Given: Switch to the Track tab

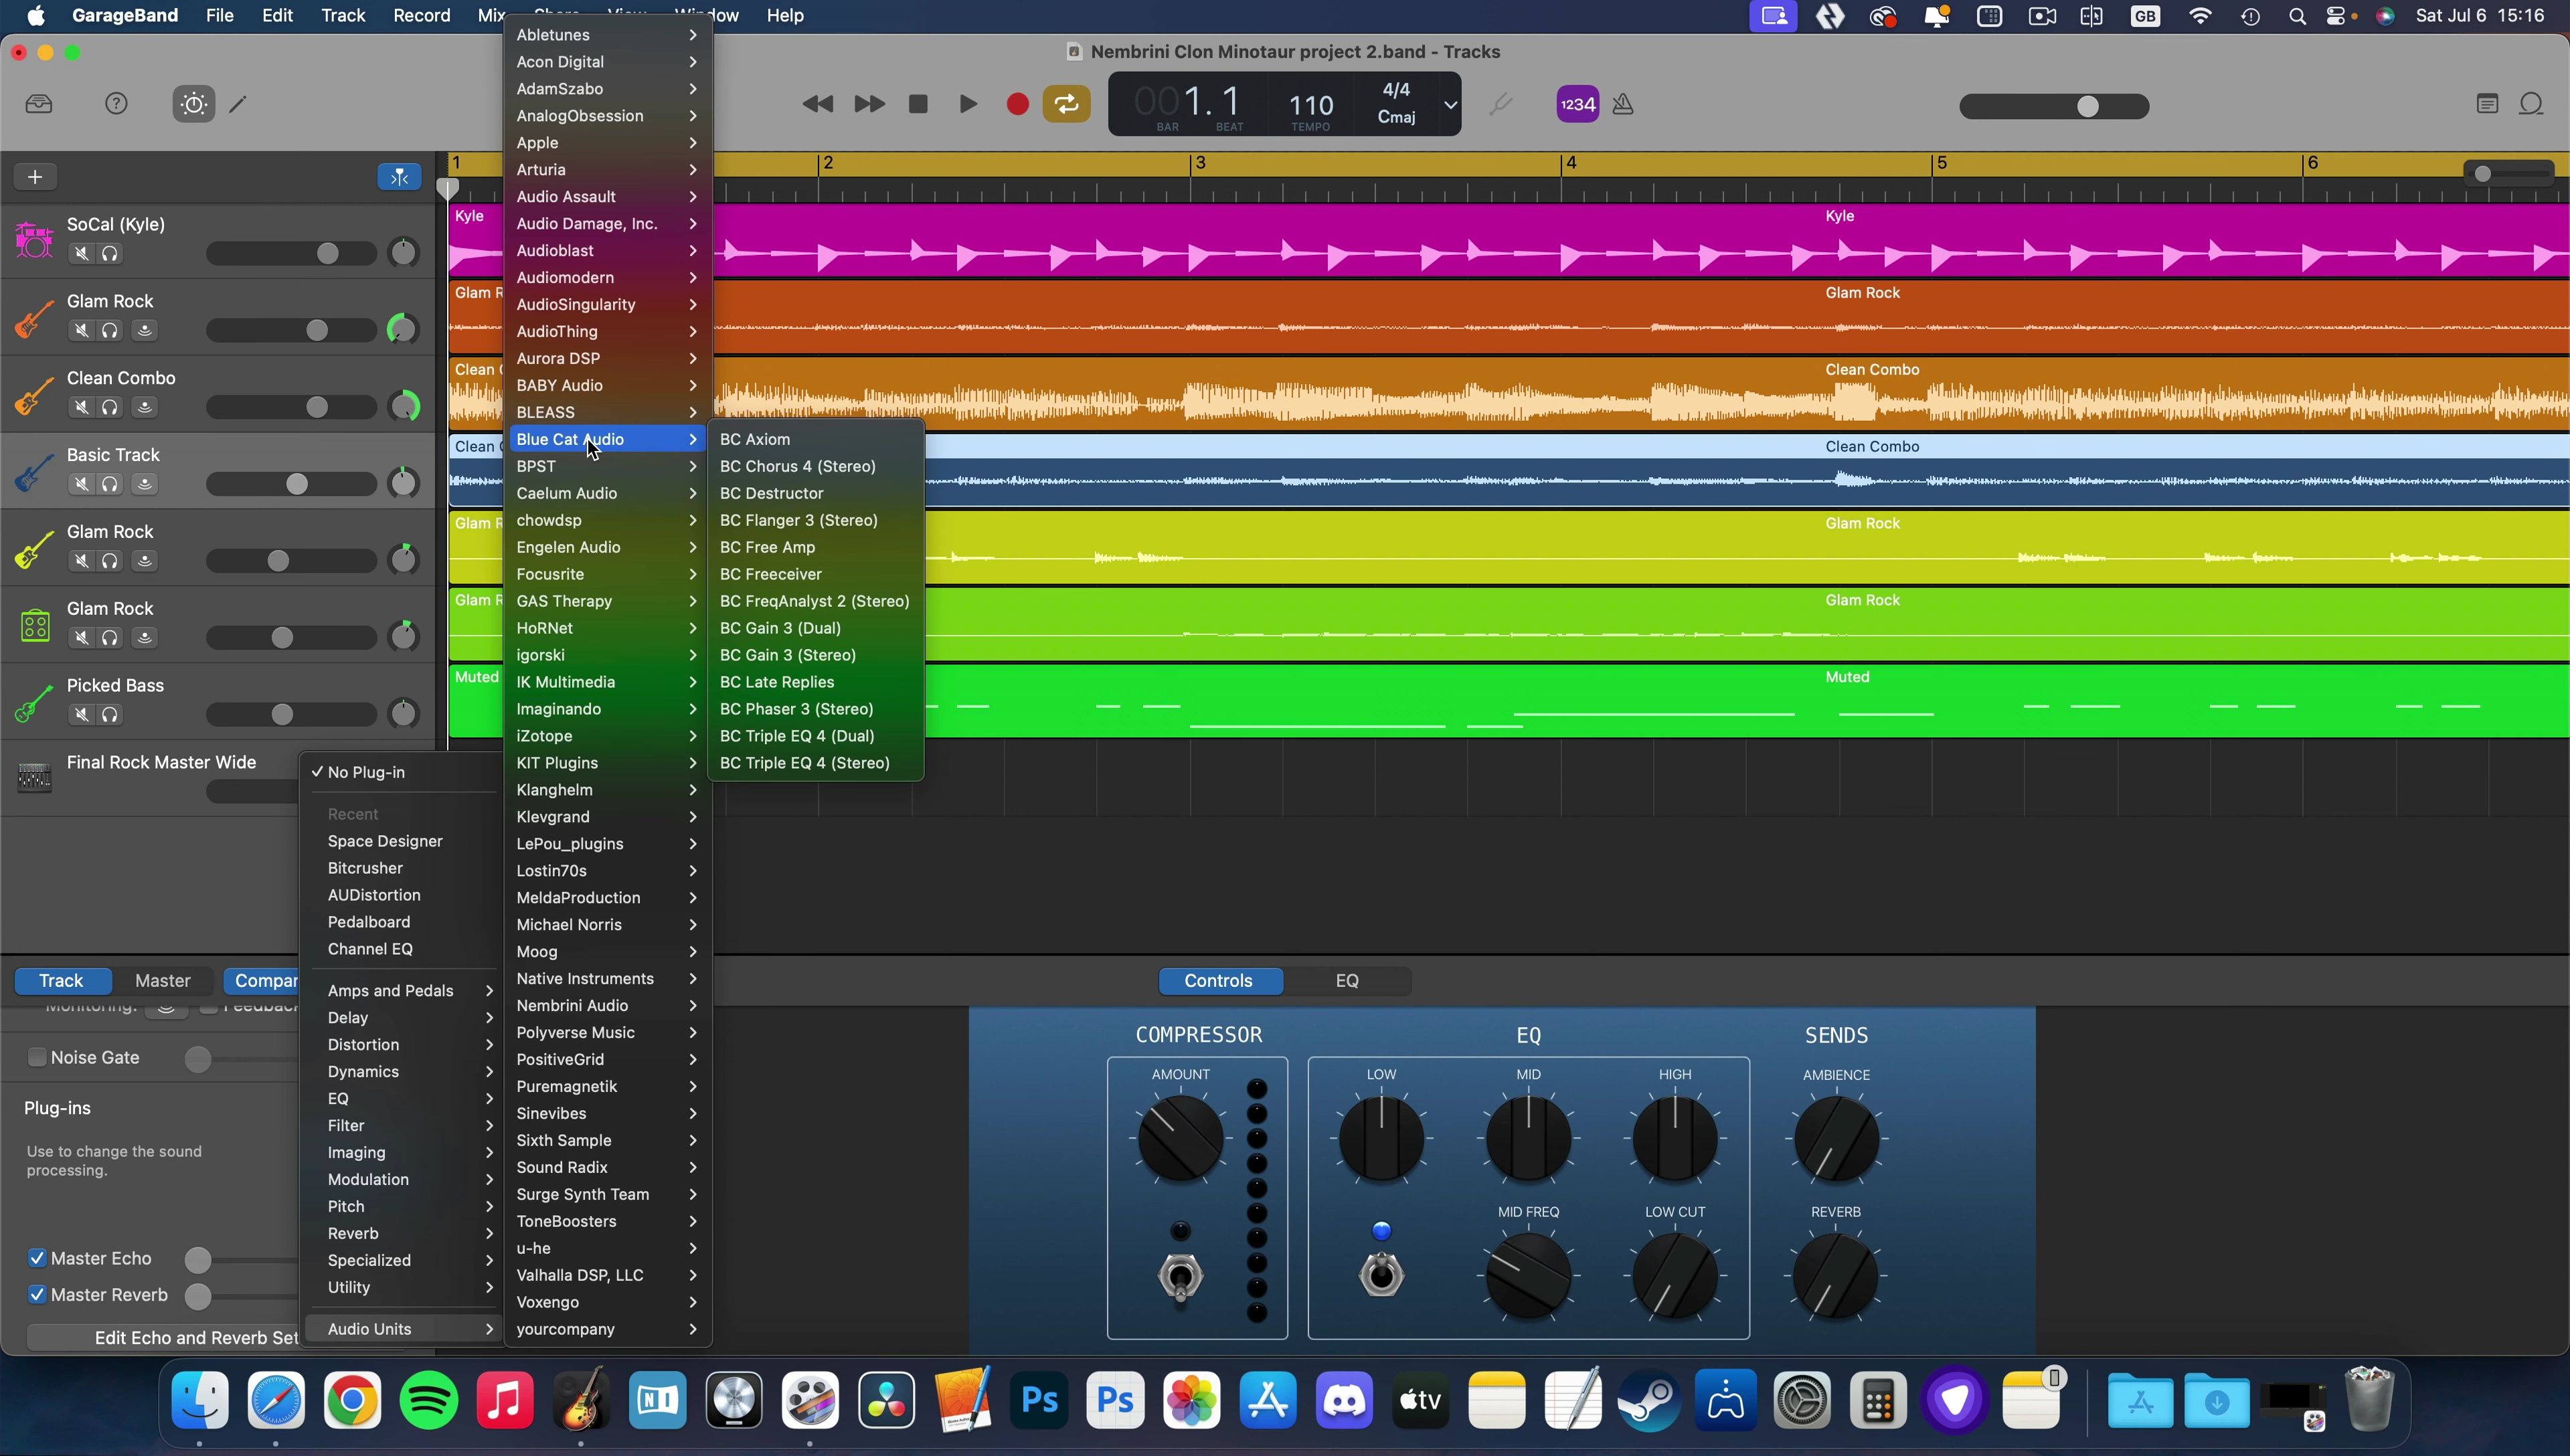Looking at the screenshot, I should coord(61,980).
